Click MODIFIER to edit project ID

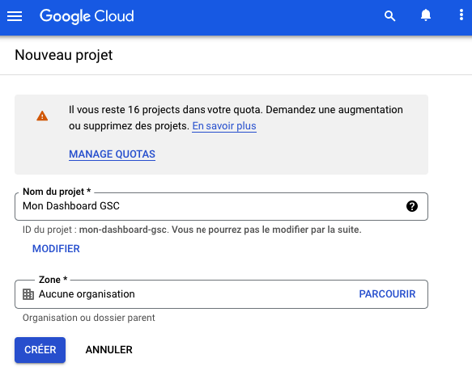click(56, 249)
